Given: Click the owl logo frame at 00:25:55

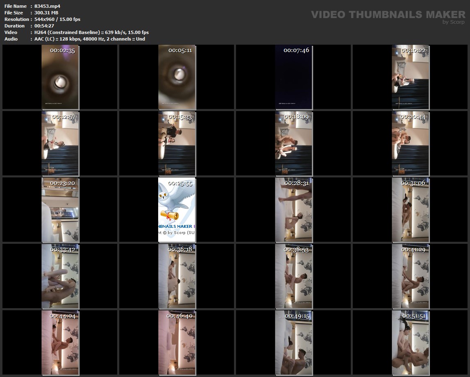Looking at the screenshot, I should click(177, 210).
